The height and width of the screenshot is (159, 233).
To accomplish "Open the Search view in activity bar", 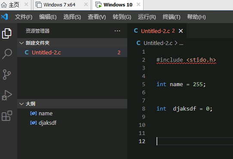I will point(7,54).
